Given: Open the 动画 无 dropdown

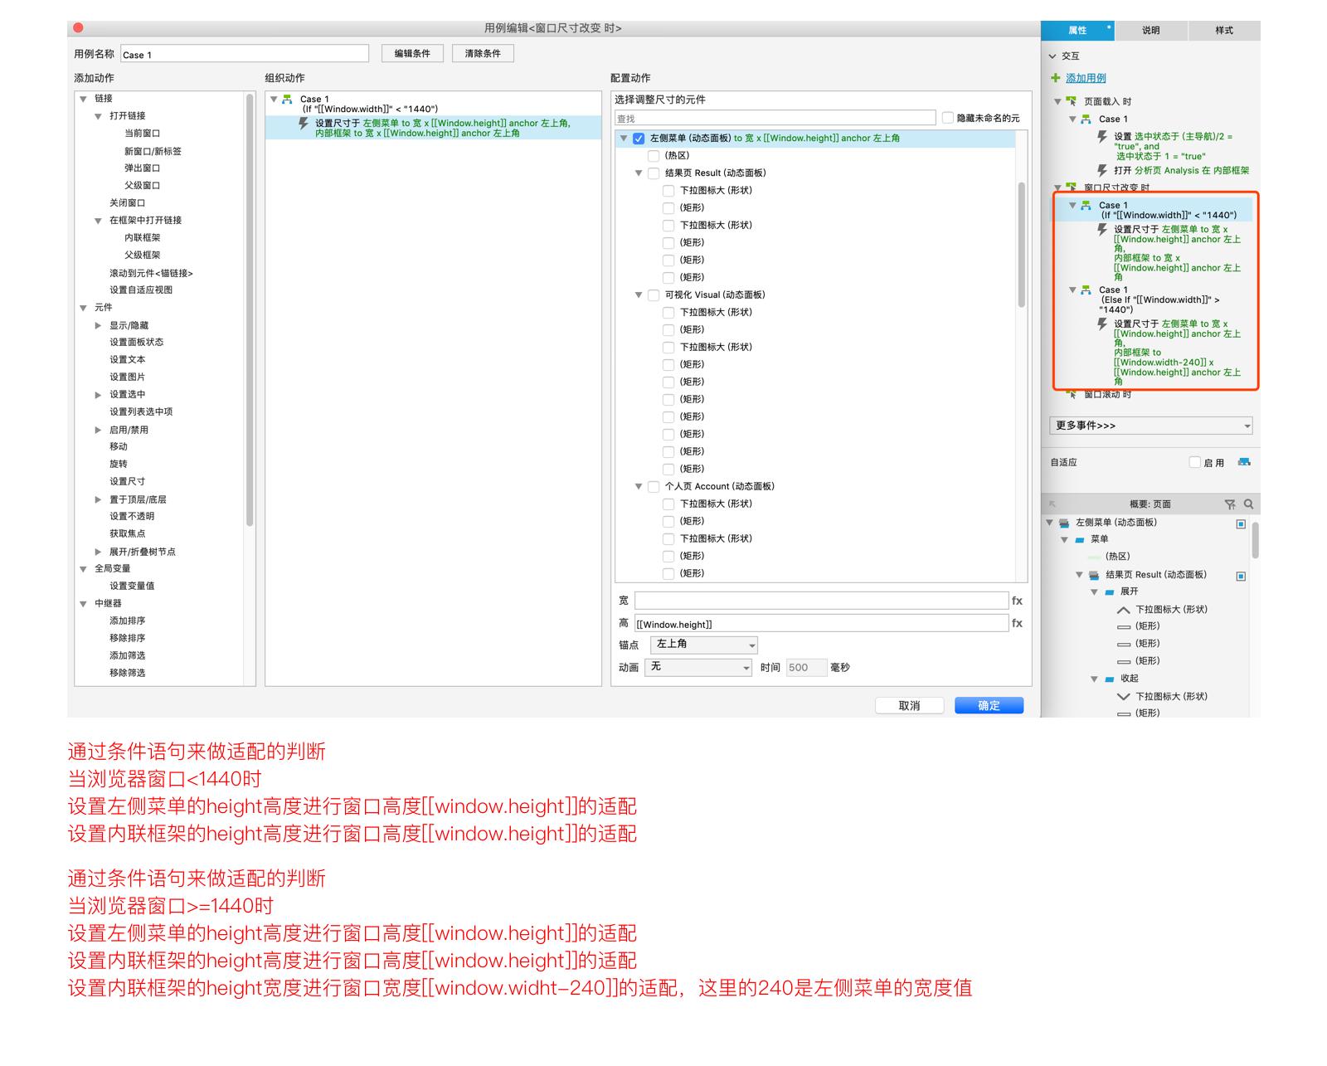Looking at the screenshot, I should [x=698, y=667].
